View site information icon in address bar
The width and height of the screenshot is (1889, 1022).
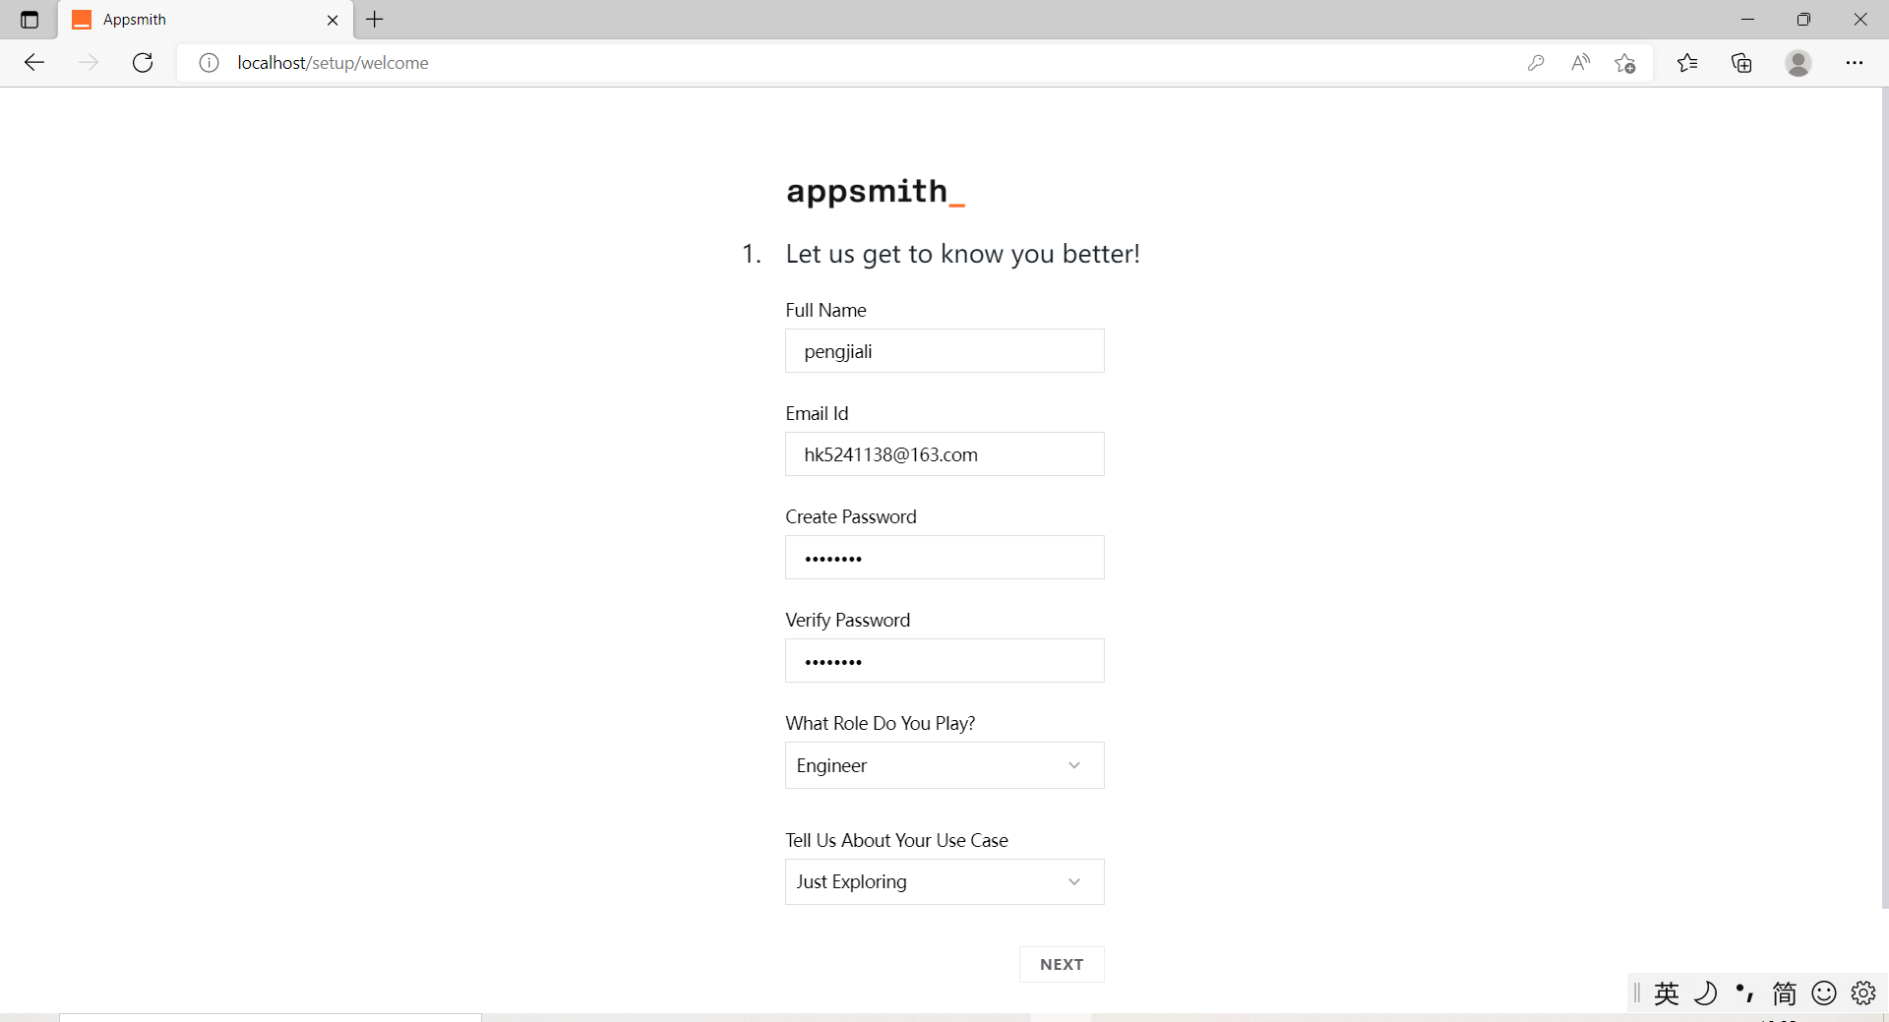pyautogui.click(x=209, y=63)
